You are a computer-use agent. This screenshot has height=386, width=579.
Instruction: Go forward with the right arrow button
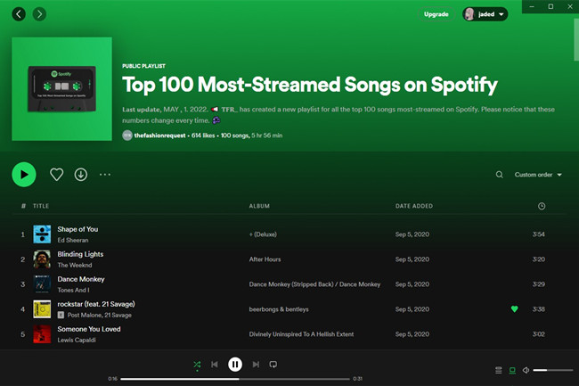(39, 14)
